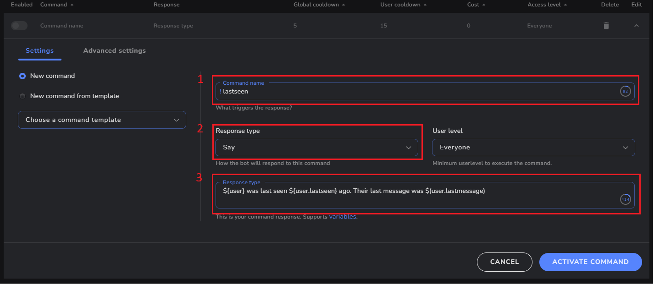Open the variables link
Image resolution: width=654 pixels, height=285 pixels.
pos(342,217)
